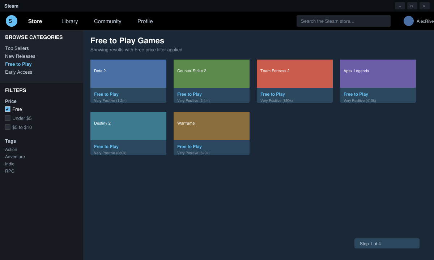Open the Library tab
The height and width of the screenshot is (260, 434).
point(70,21)
